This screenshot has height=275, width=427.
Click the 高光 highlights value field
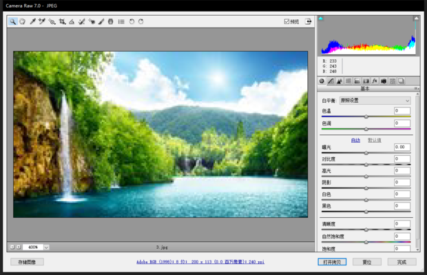pyautogui.click(x=402, y=171)
